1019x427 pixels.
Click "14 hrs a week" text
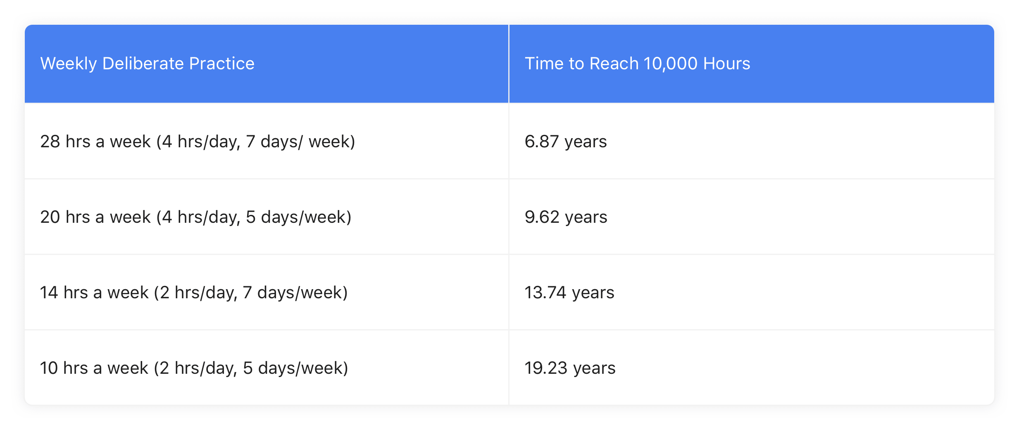94,293
